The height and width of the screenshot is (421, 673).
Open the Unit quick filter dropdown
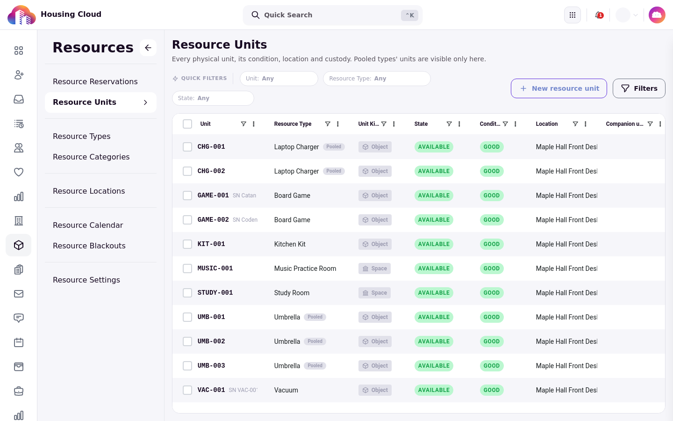(x=279, y=79)
